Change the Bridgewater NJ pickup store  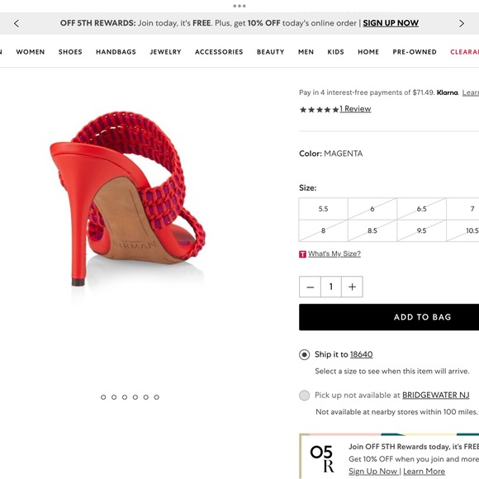pyautogui.click(x=435, y=395)
